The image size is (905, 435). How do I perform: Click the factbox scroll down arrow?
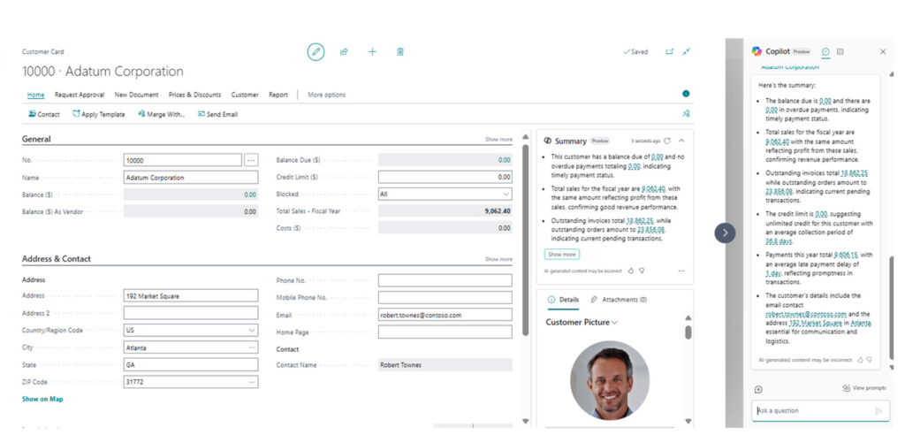point(688,421)
